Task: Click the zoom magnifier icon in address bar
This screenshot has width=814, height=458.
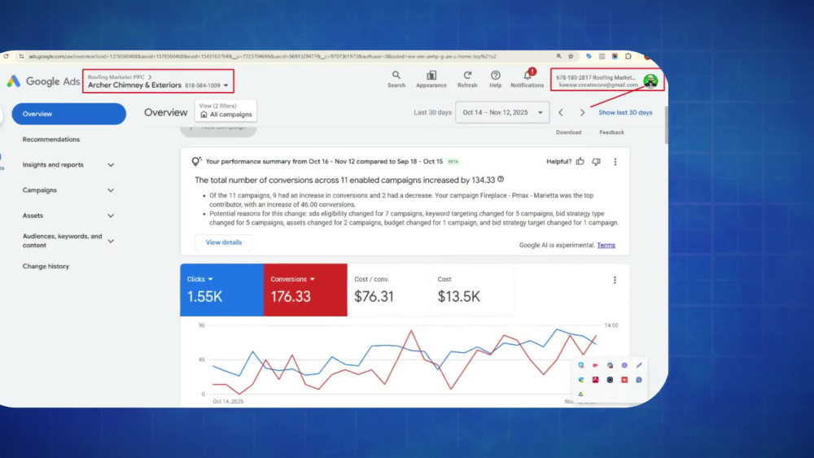Action: [x=558, y=56]
